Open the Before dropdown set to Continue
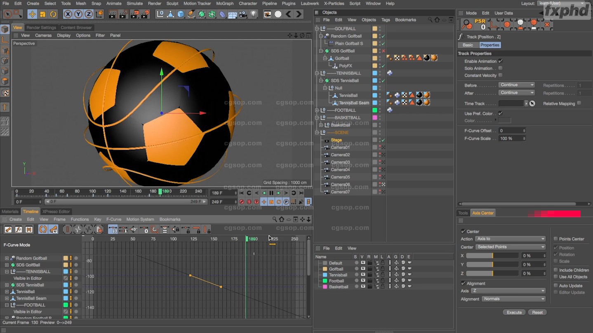Viewport: 593px width, 333px height. [x=517, y=85]
